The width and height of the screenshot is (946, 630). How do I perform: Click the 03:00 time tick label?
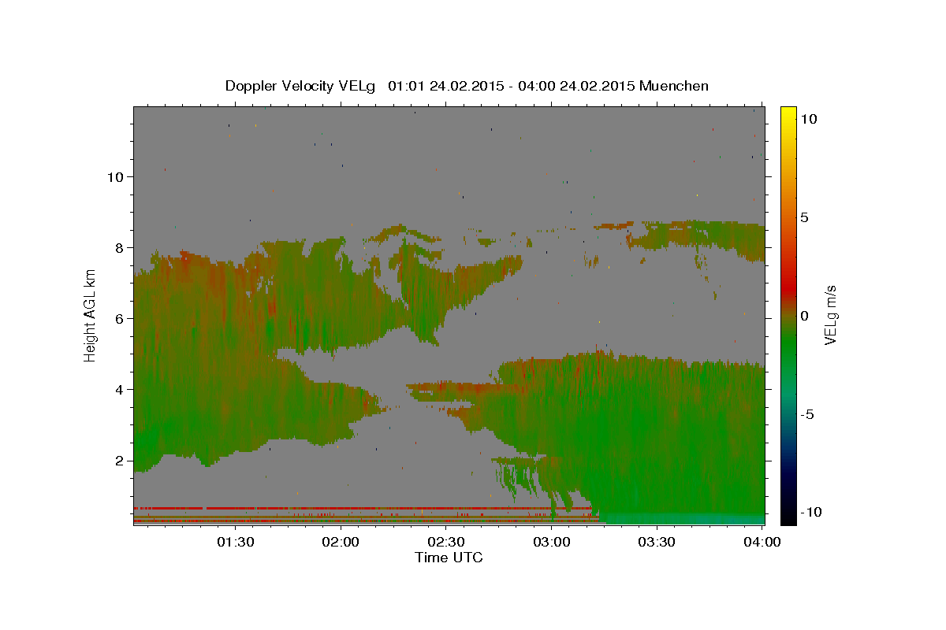551,542
